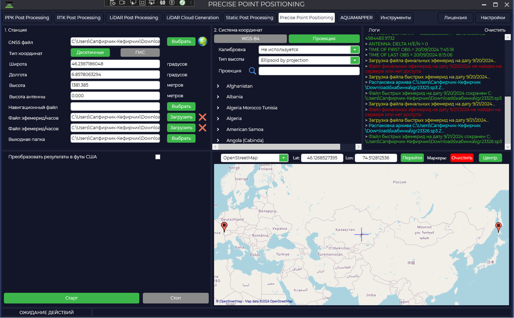Click the green checkmark status icon
This screenshot has width=514, height=318.
click(182, 2)
